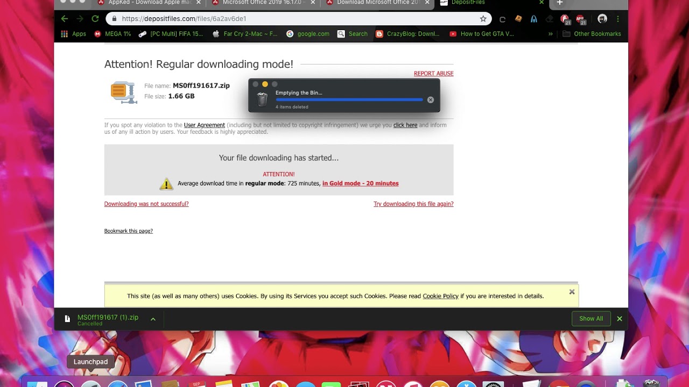
Task: Close the AppKed tab
Action: tap(199, 3)
